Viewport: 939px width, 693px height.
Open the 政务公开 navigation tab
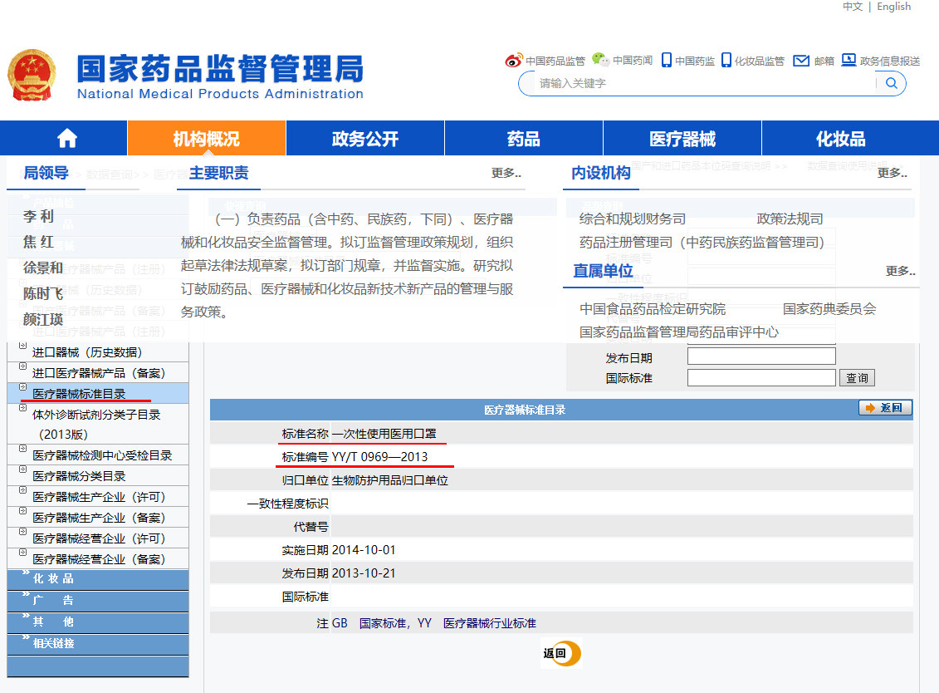point(364,139)
